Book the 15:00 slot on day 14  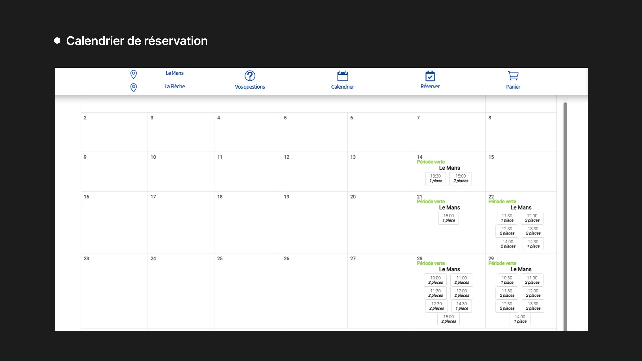[460, 178]
